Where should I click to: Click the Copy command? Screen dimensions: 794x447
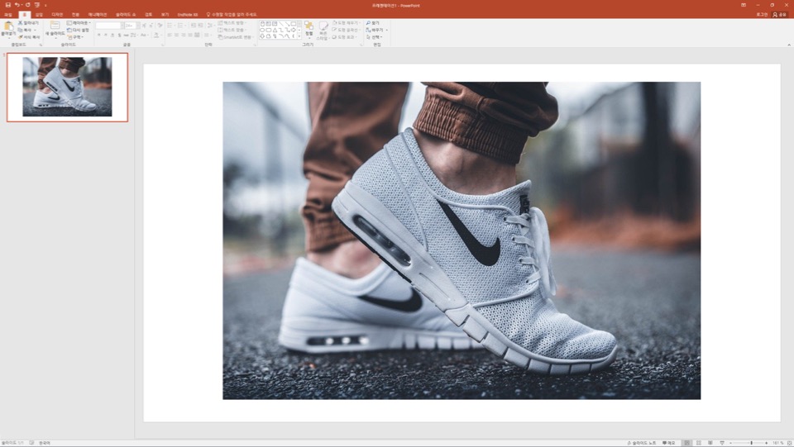coord(26,30)
